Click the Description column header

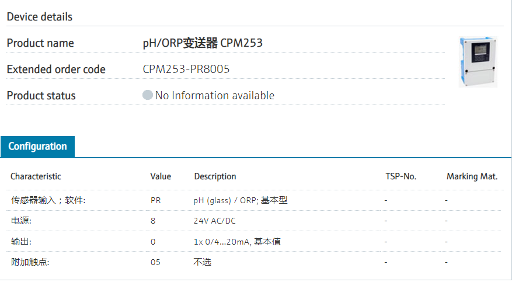(x=215, y=176)
